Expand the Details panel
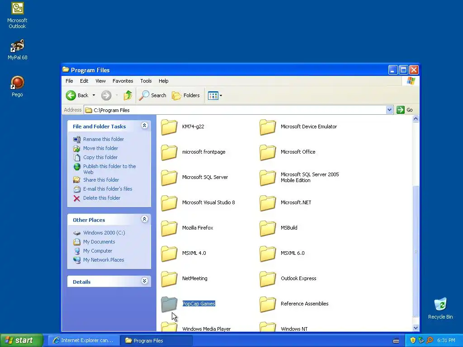This screenshot has width=463, height=347. coord(144,281)
